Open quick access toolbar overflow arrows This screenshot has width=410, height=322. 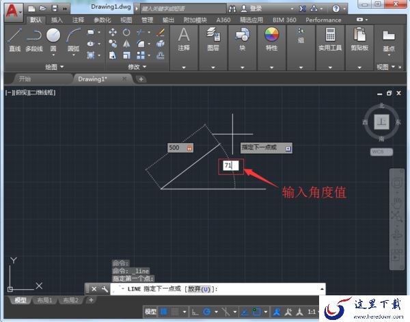tap(65, 9)
